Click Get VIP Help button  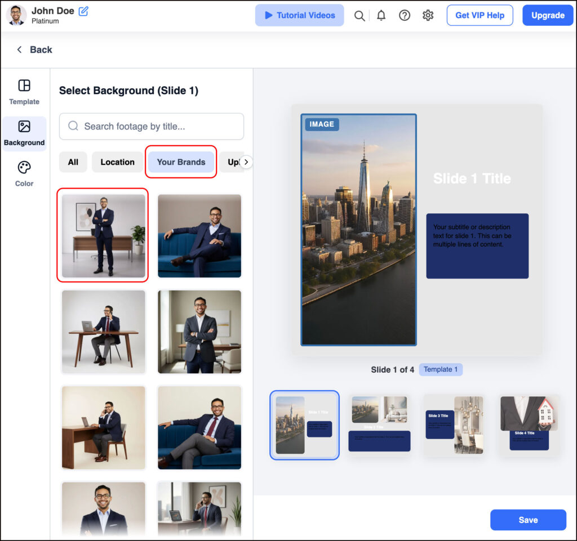480,15
